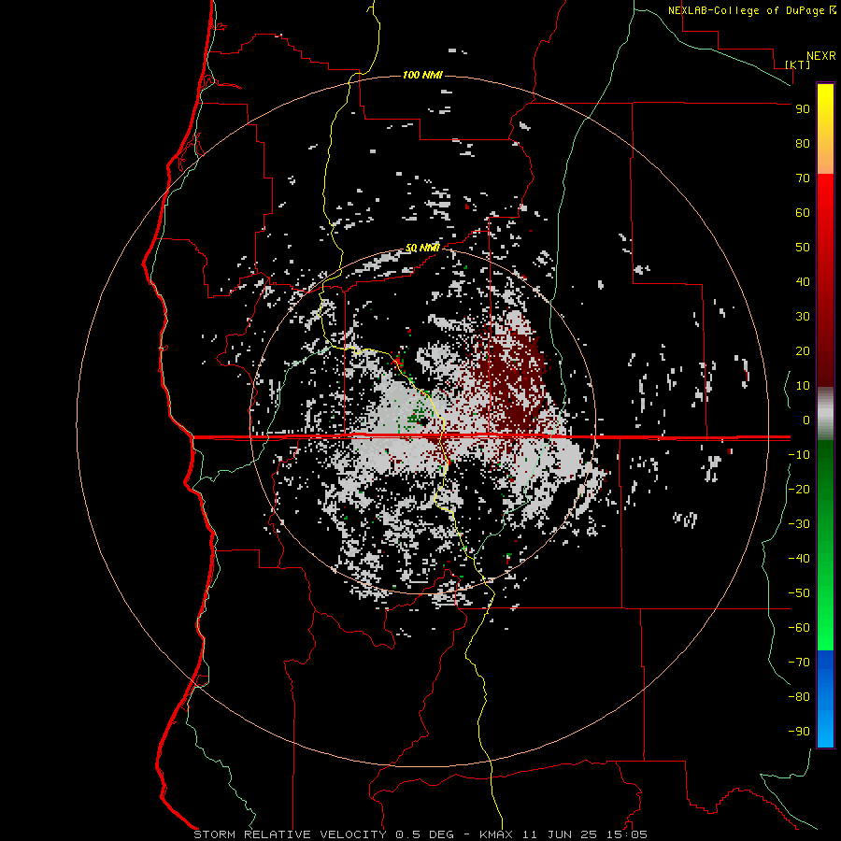The width and height of the screenshot is (841, 841).
Task: Click the 50 NMI range ring label
Action: (422, 248)
